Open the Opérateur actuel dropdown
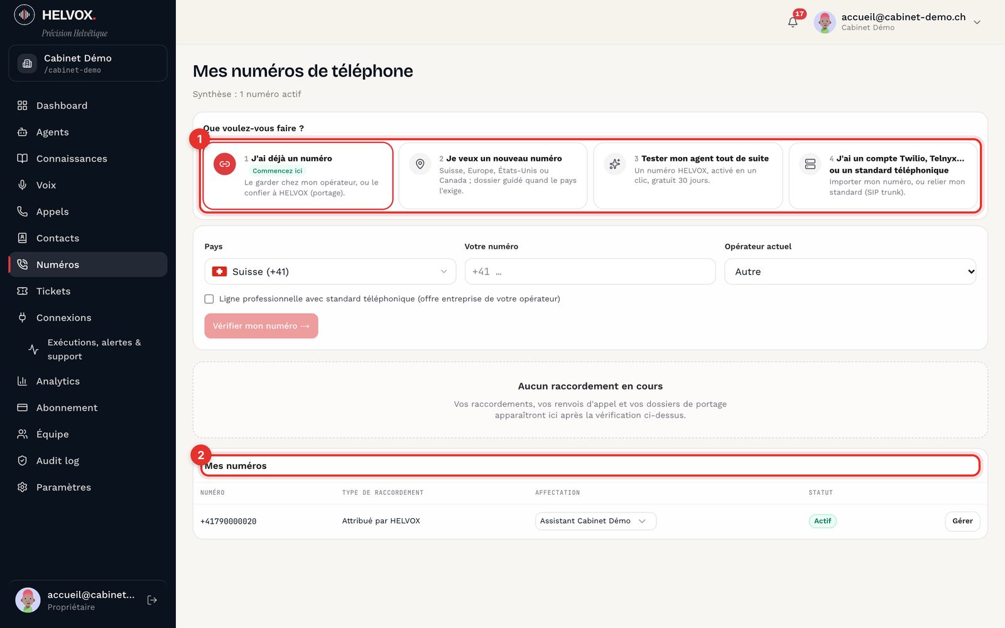The width and height of the screenshot is (1005, 628). tap(850, 271)
